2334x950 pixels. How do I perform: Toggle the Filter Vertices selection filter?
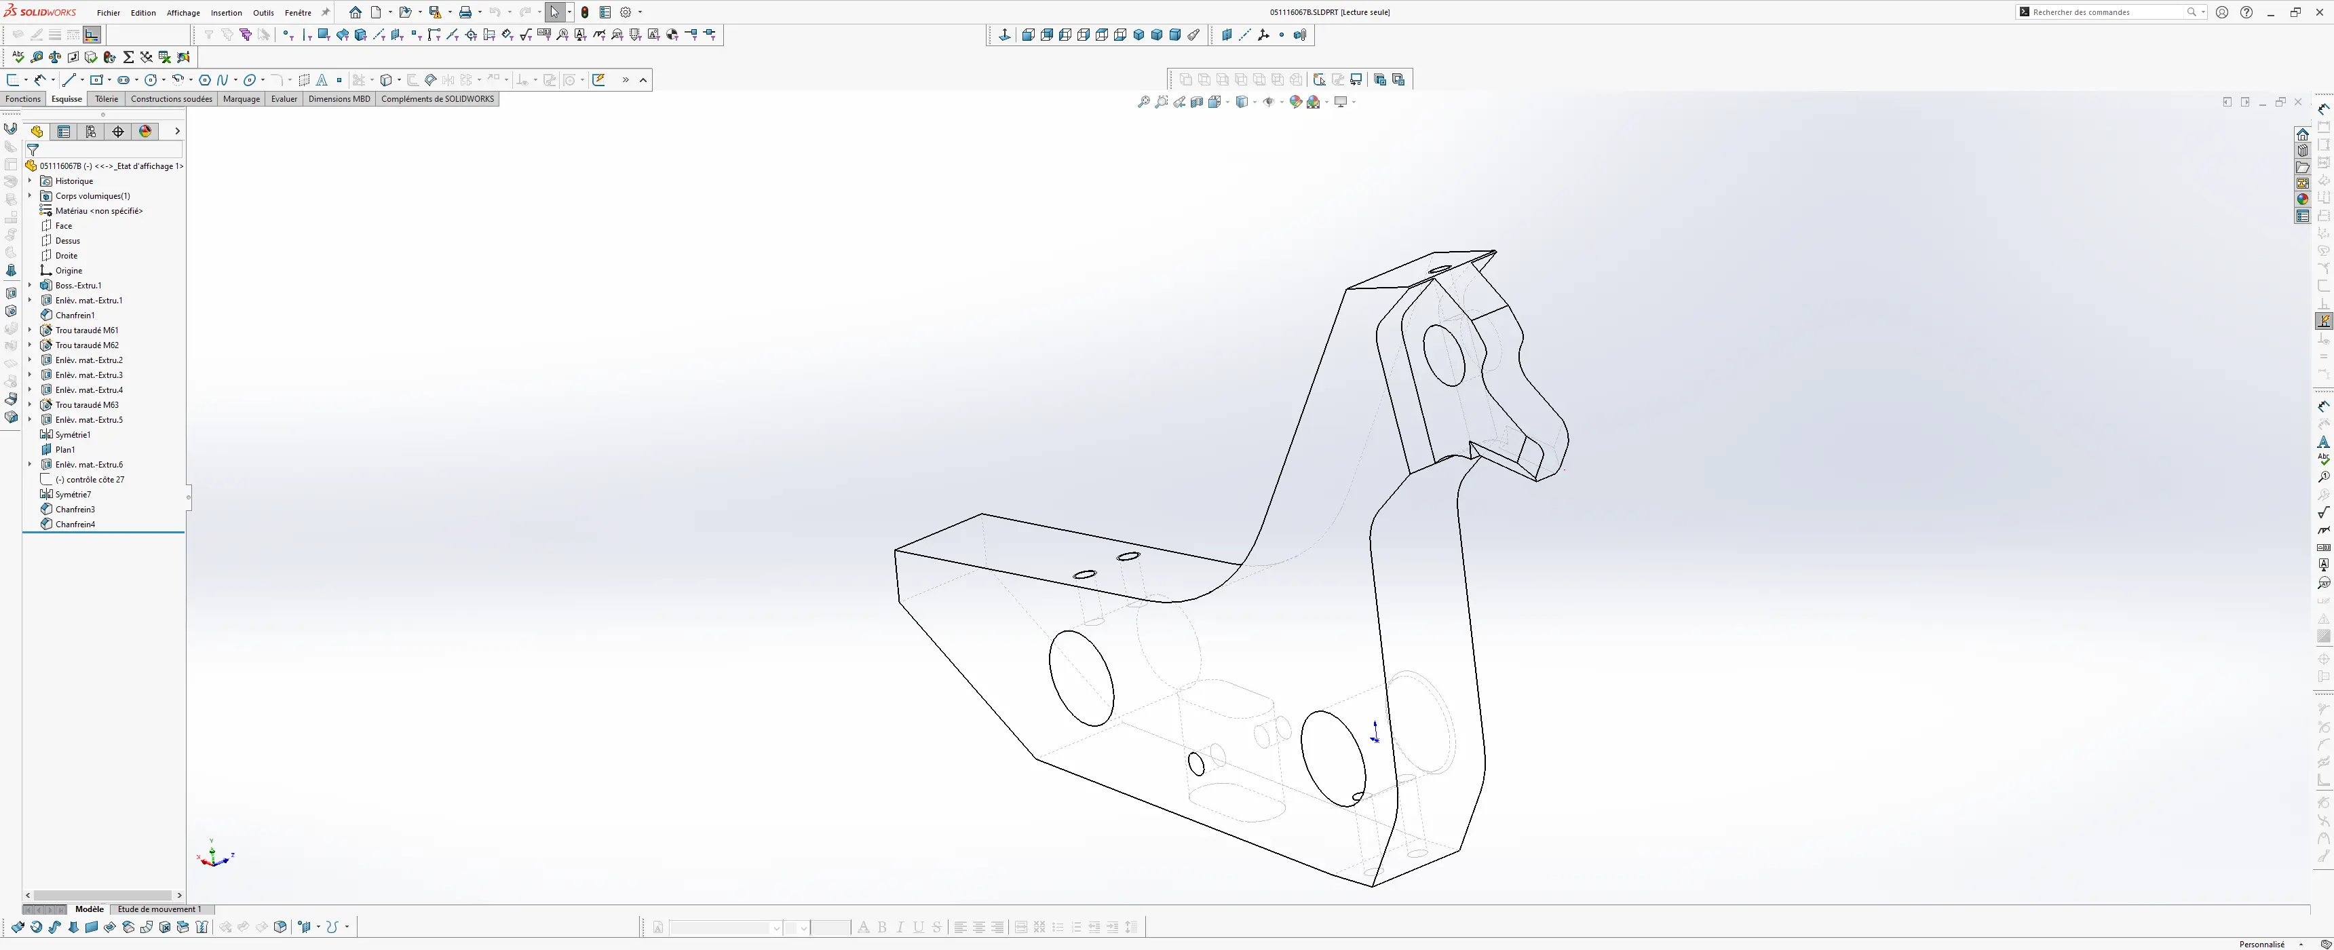pyautogui.click(x=287, y=35)
